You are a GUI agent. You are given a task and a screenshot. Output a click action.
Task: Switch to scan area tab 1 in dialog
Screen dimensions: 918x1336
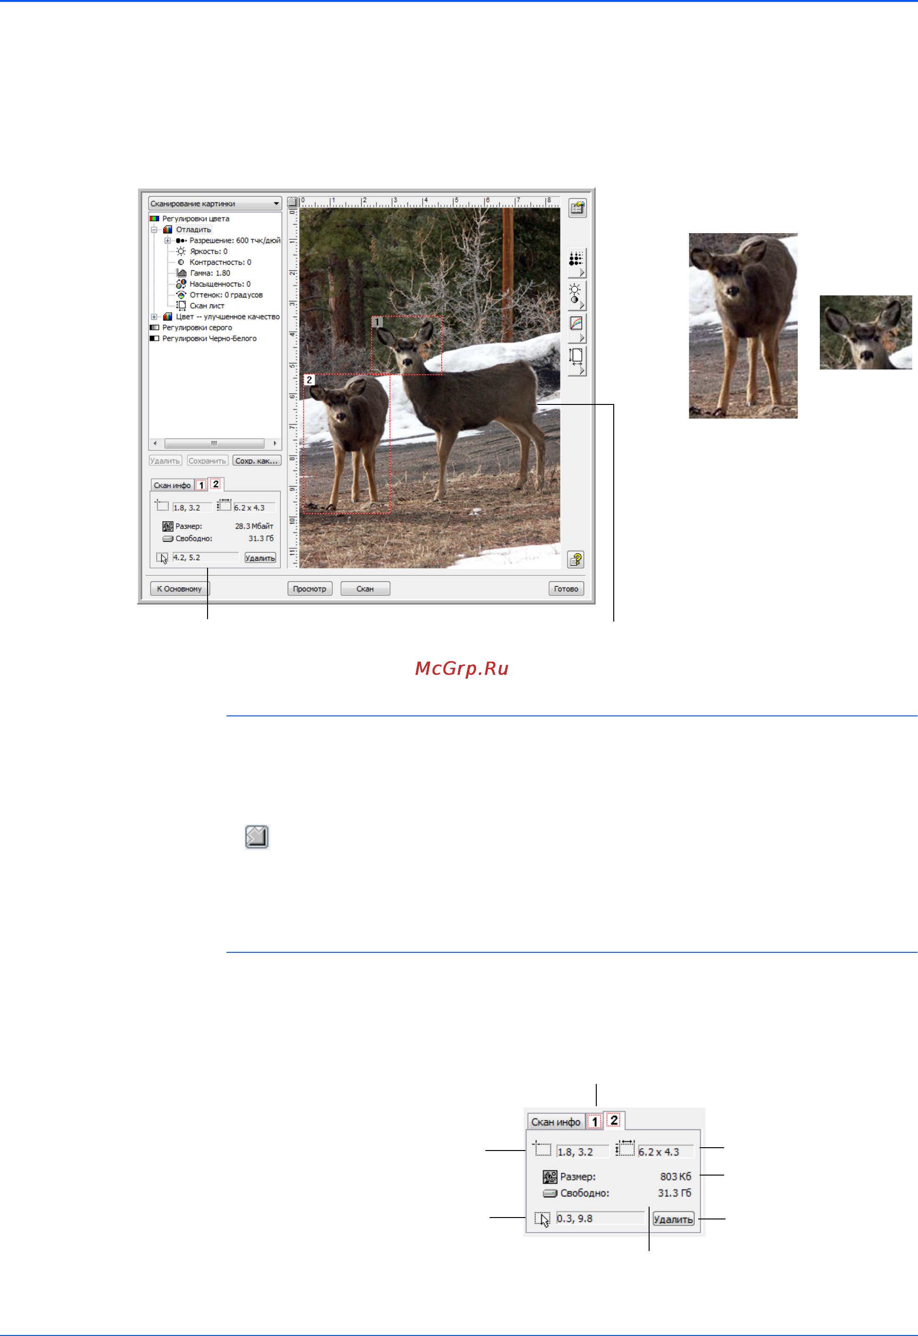(201, 486)
